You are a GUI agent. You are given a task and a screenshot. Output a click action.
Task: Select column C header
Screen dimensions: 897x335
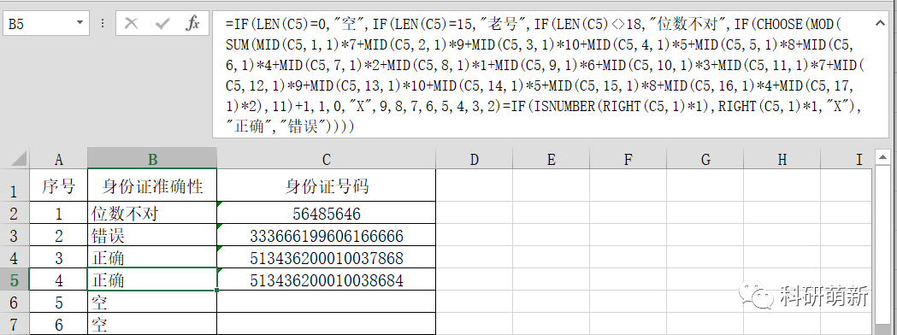point(326,159)
